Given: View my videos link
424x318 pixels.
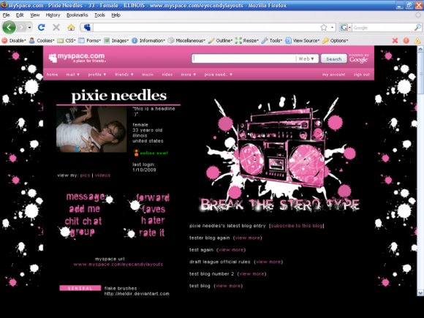Looking at the screenshot, I should pyautogui.click(x=102, y=175).
